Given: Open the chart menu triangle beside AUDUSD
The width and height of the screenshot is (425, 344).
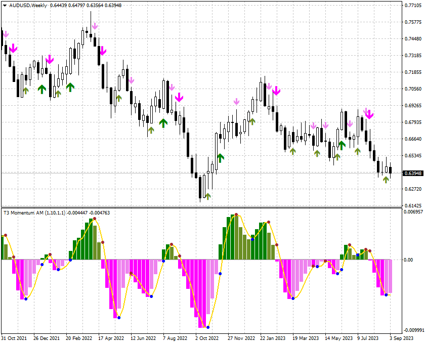Looking at the screenshot, I should (5, 6).
